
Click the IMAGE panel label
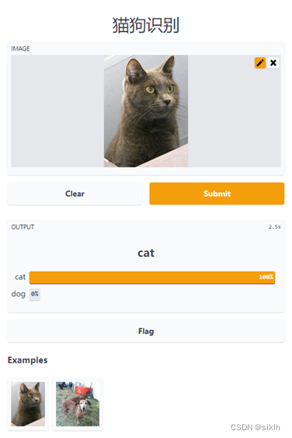[20, 48]
